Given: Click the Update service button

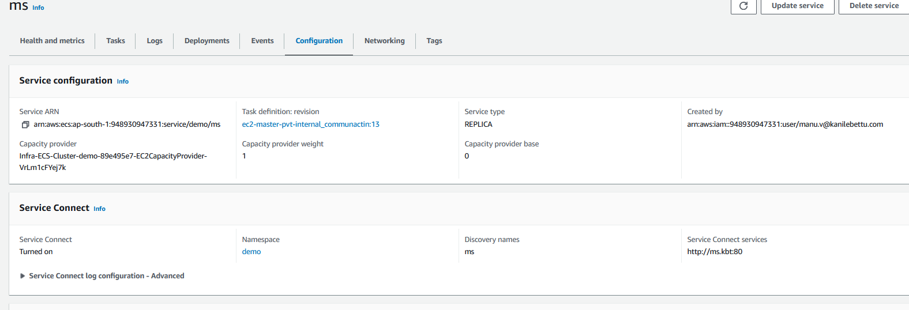Looking at the screenshot, I should (x=798, y=6).
